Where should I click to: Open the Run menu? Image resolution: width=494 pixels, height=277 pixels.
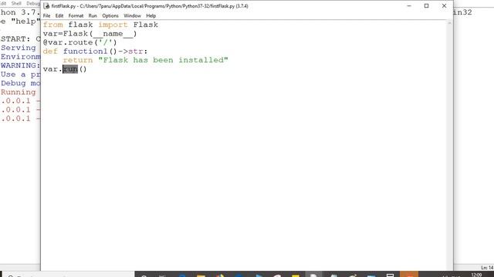tap(93, 15)
